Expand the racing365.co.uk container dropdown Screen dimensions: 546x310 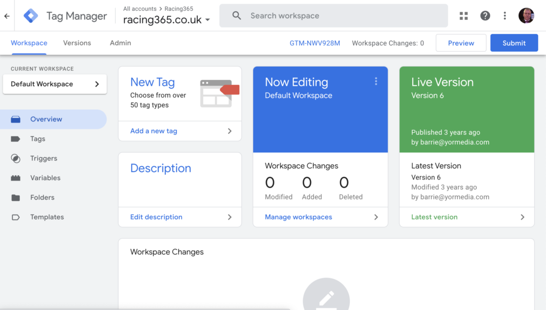pyautogui.click(x=207, y=20)
